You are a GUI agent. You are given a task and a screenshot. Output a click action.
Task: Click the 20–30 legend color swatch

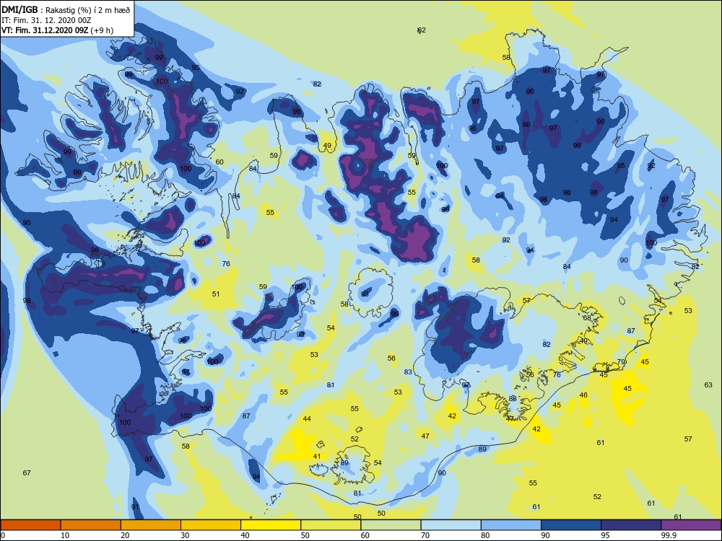151,525
